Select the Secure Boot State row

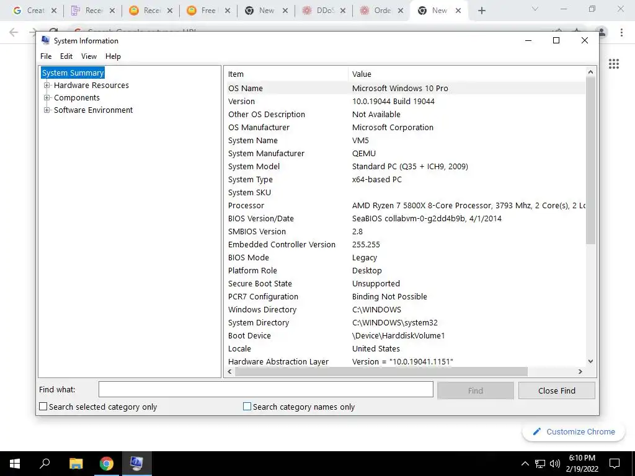pos(406,284)
